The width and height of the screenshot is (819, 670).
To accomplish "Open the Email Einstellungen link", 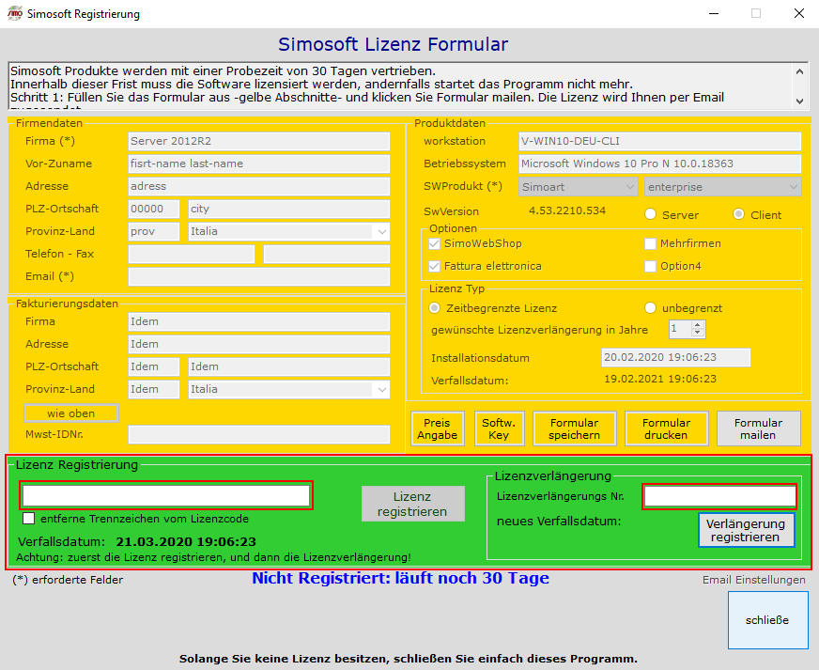I will 753,580.
